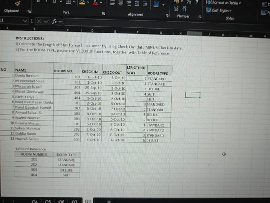Click inside the formula bar

(x=167, y=23)
